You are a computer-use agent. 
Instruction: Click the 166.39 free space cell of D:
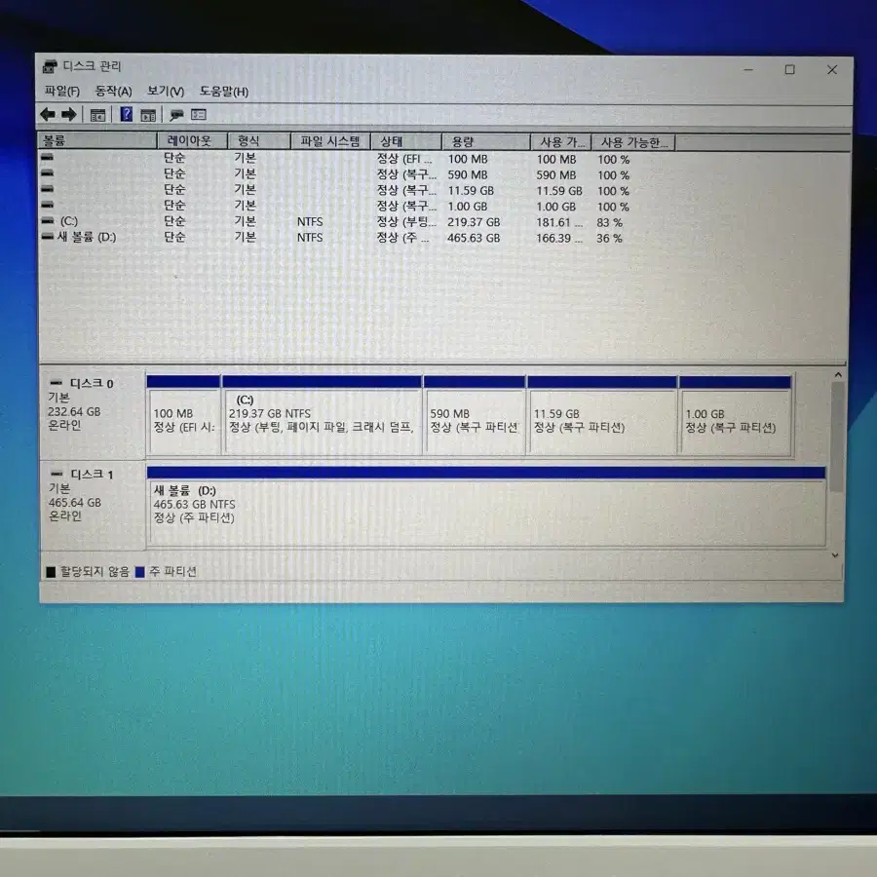click(559, 238)
